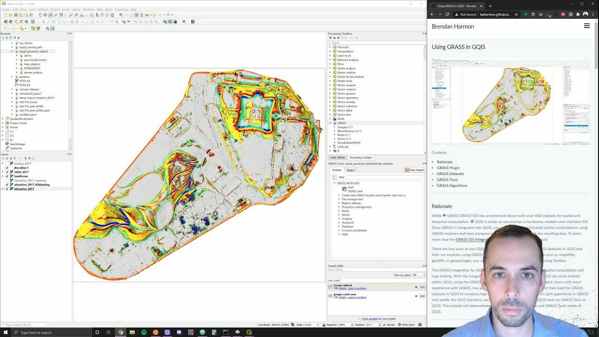Expand the GRASS group in Processing Toolbox
Screen dimensions: 599x337
[330, 123]
